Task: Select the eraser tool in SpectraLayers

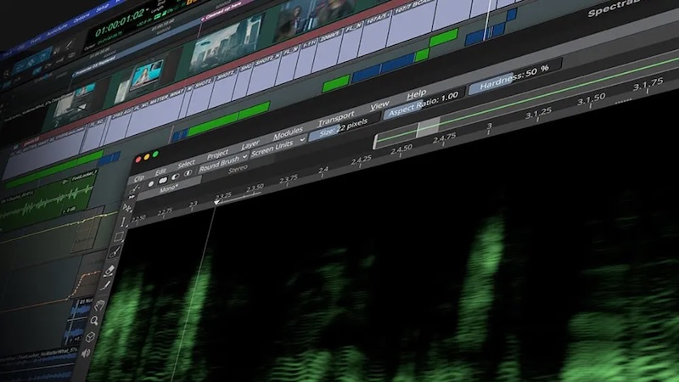Action: [109, 270]
